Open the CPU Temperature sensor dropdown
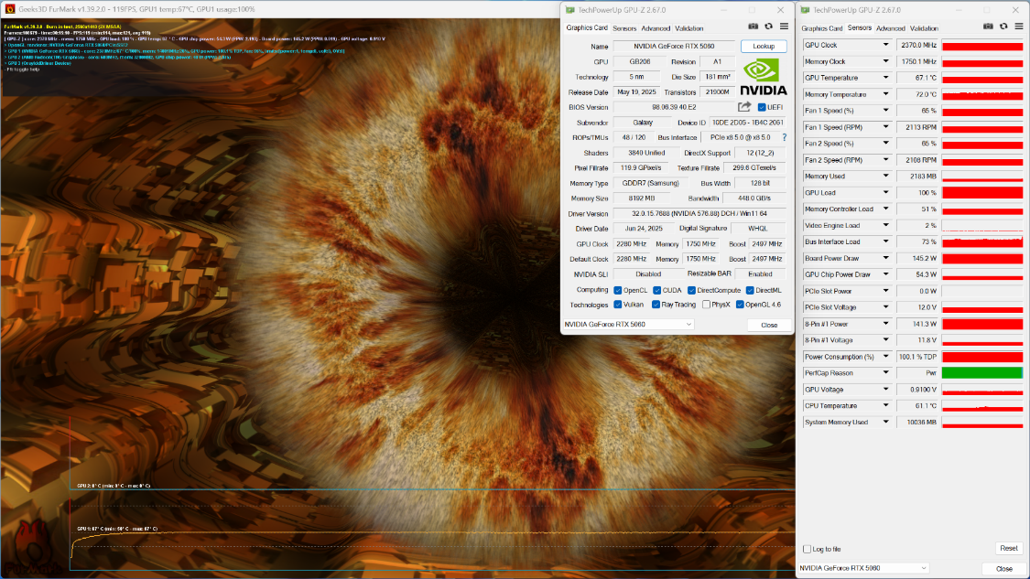 [x=885, y=406]
